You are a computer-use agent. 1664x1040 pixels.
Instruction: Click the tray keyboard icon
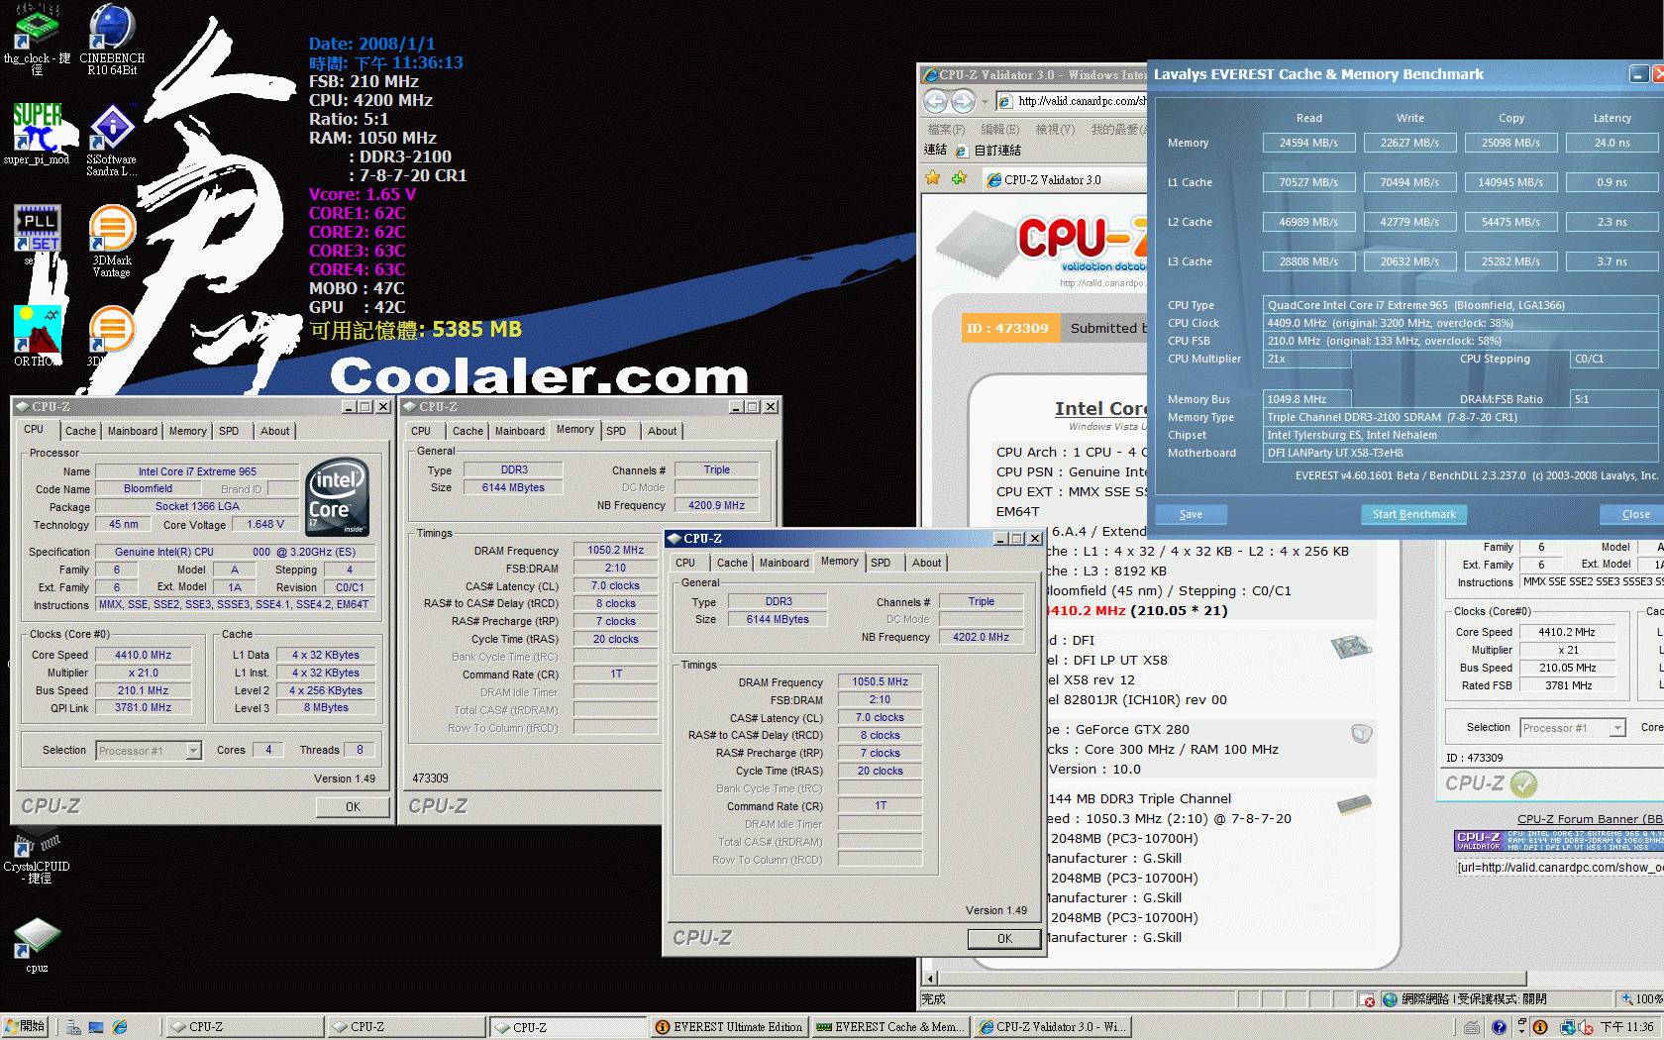[x=1472, y=1027]
